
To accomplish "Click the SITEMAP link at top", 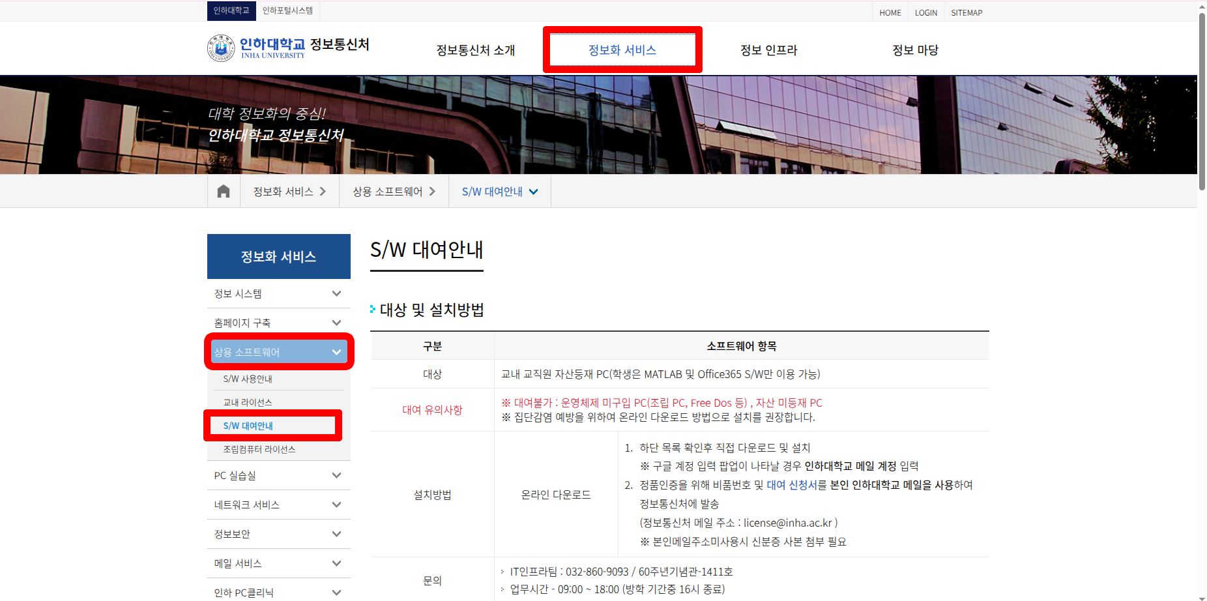I will point(967,12).
